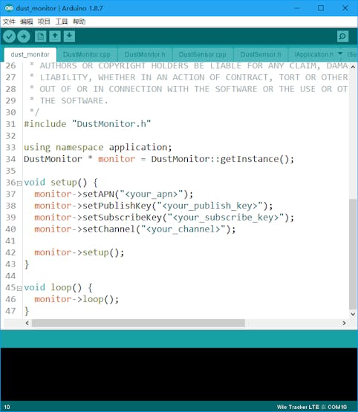Open the 文件 (File) menu

(9, 22)
